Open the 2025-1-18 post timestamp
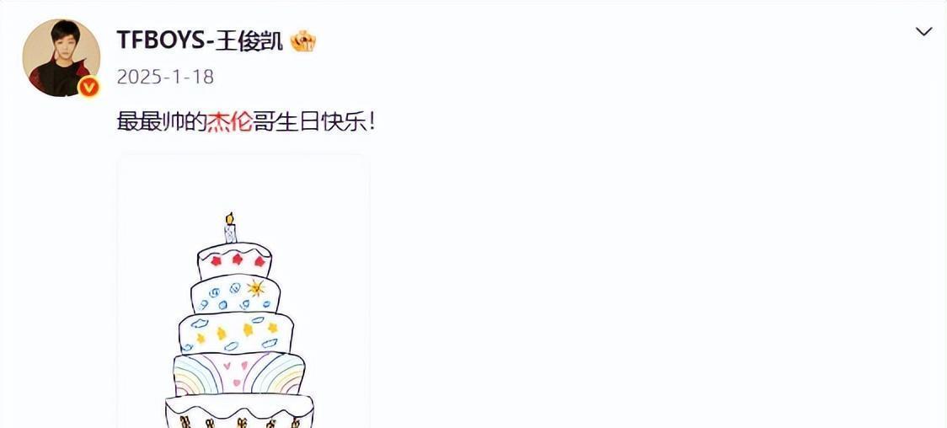947x428 pixels. pyautogui.click(x=165, y=77)
